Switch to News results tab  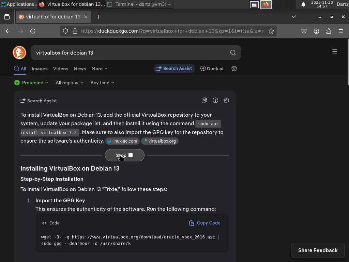tap(80, 69)
